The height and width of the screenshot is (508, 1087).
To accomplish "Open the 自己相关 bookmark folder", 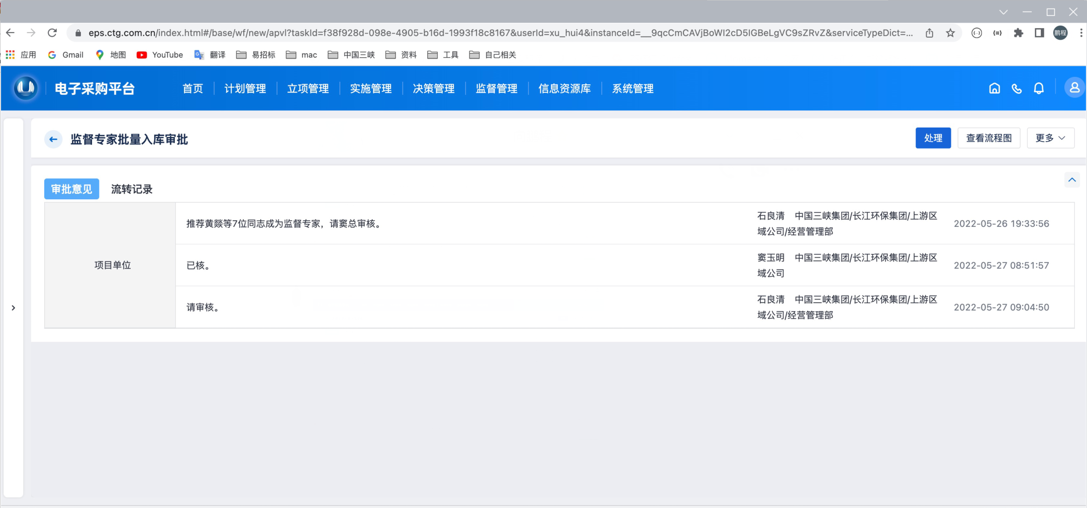I will coord(492,55).
